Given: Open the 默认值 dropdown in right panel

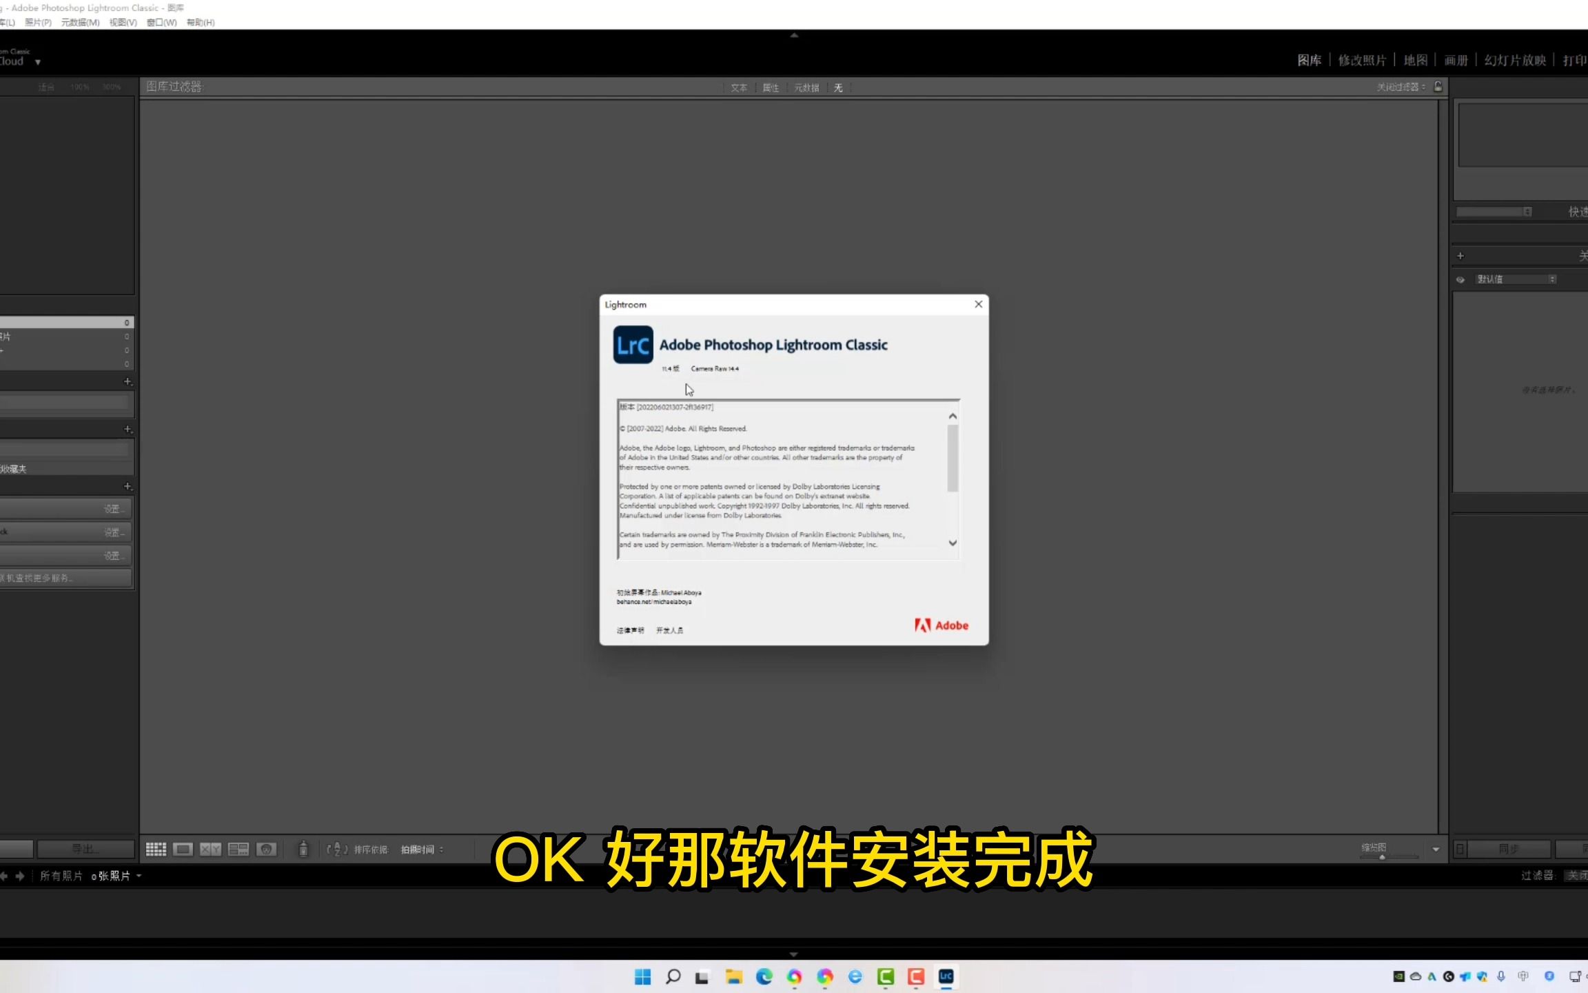Looking at the screenshot, I should (1516, 279).
